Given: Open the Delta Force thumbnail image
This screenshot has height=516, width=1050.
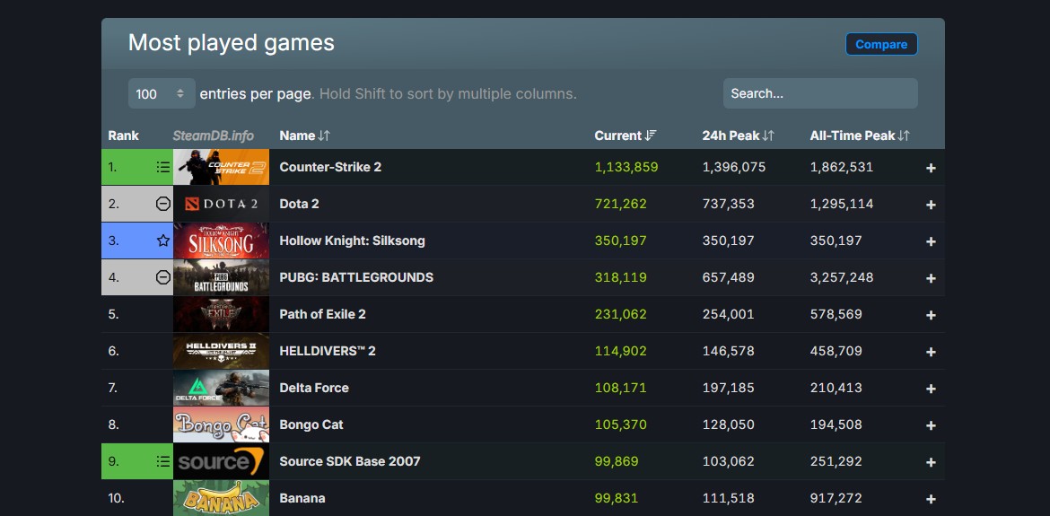Looking at the screenshot, I should (221, 389).
